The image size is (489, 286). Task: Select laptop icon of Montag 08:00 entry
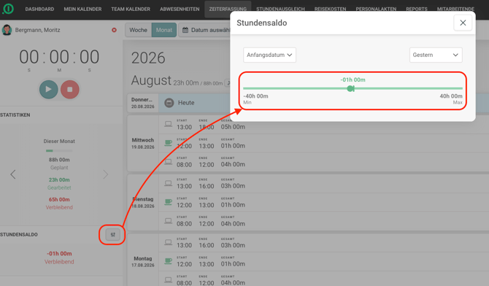pos(169,279)
